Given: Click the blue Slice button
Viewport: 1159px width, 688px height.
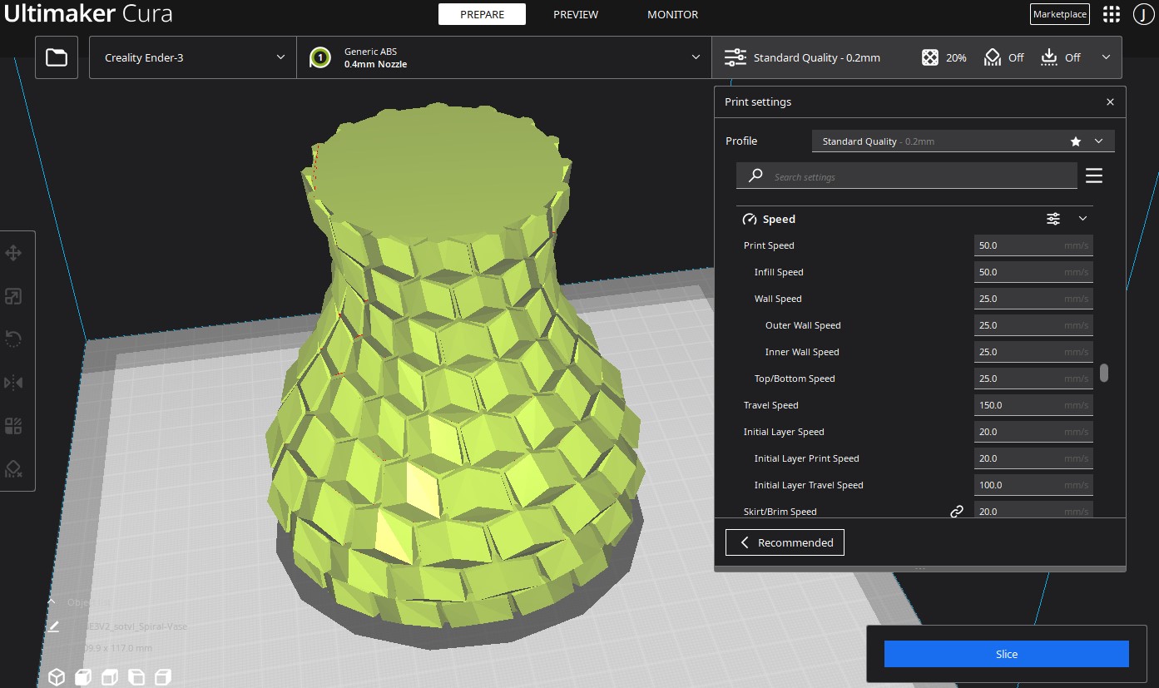Looking at the screenshot, I should 1006,654.
